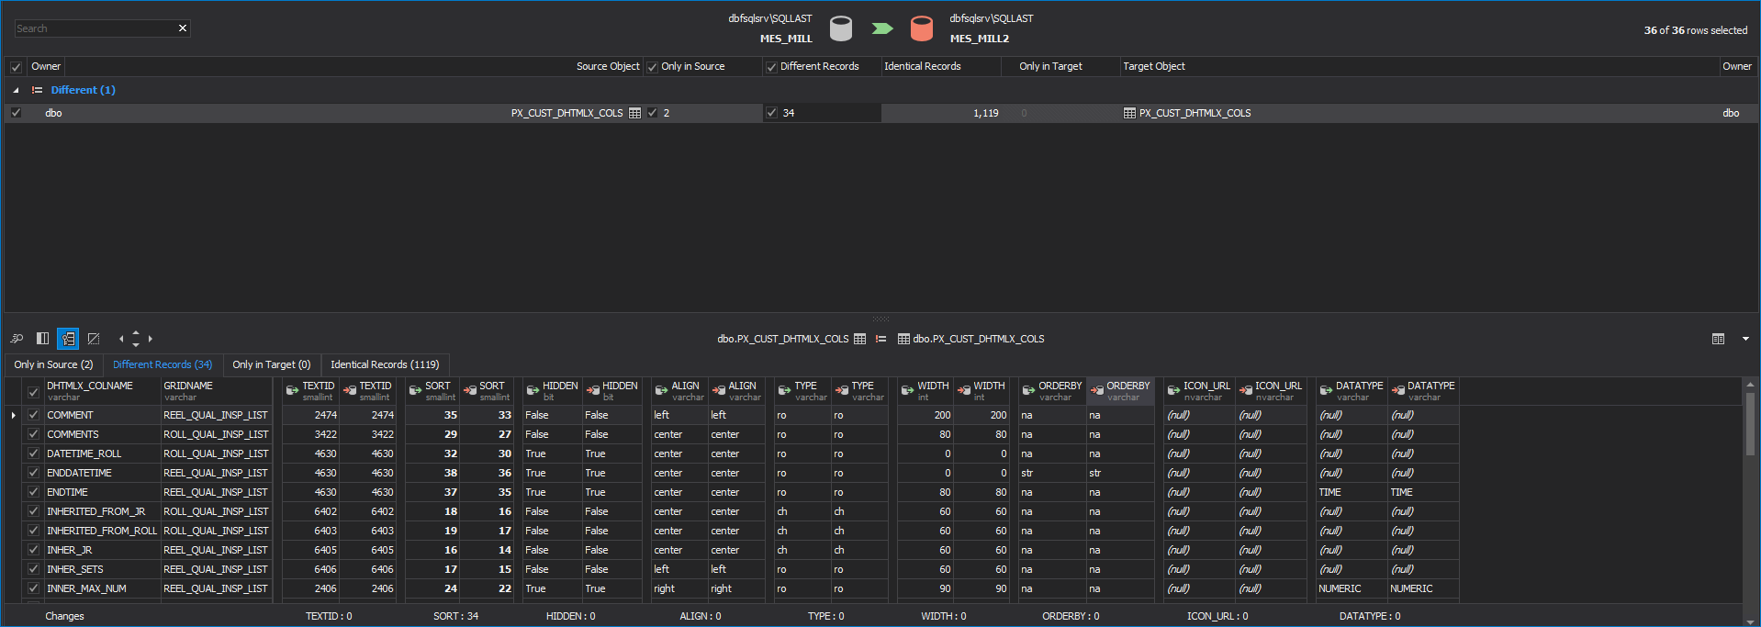Uncheck the COMMENTS record row checkbox

tap(34, 434)
